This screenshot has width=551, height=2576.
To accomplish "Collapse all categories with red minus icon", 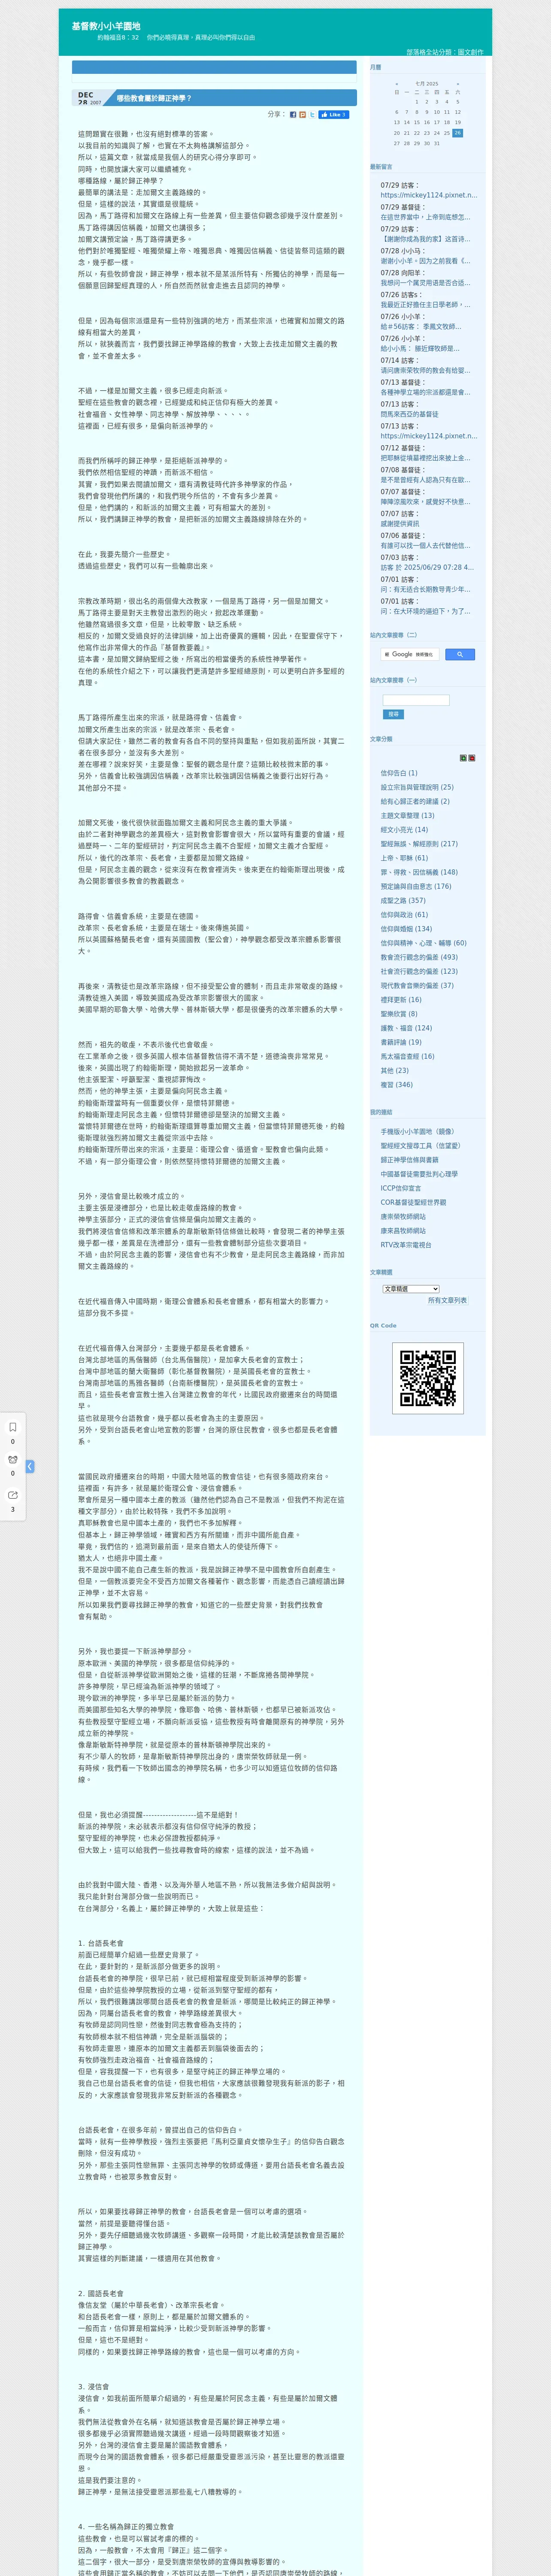I will (x=472, y=758).
